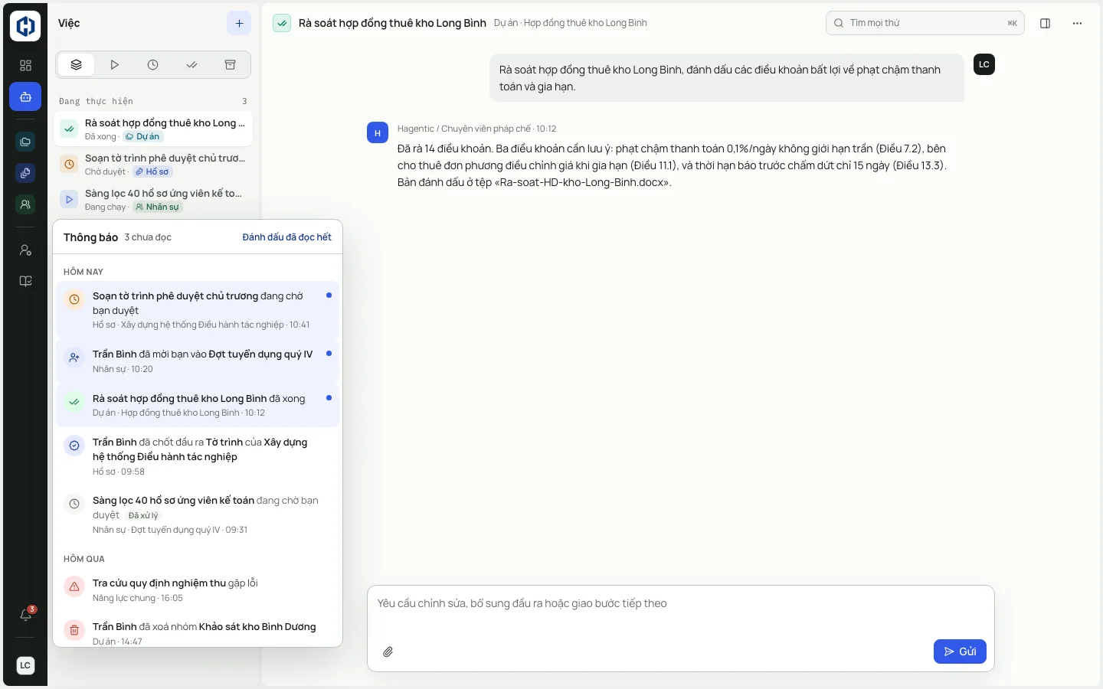Image resolution: width=1103 pixels, height=689 pixels.
Task: Open notification about Đợt tuyển dụng quý IV invite
Action: (198, 361)
